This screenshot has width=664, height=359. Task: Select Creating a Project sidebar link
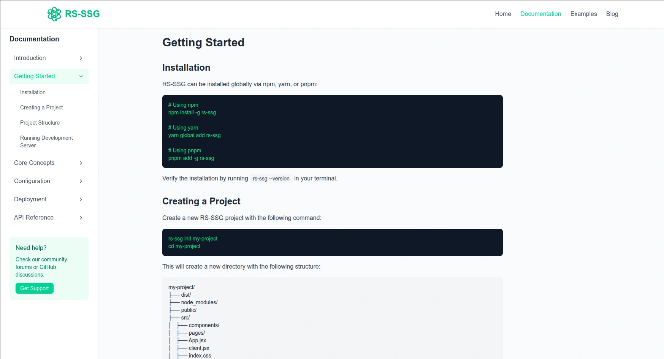coord(41,108)
